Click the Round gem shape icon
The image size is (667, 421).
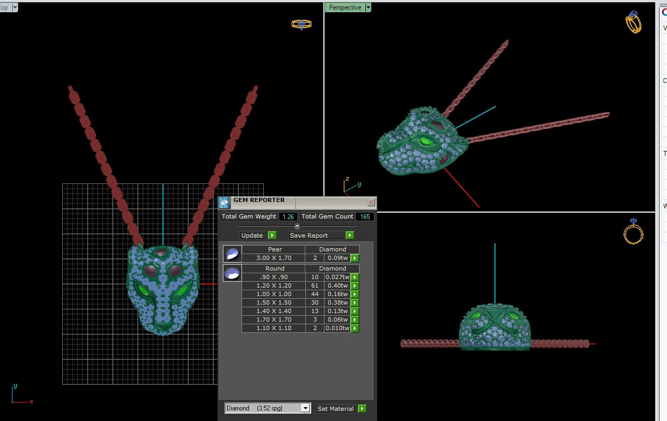(x=232, y=273)
